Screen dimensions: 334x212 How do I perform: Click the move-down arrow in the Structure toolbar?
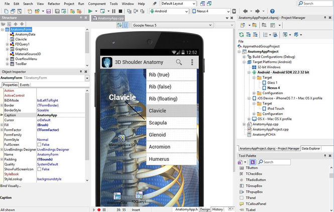pos(22,24)
